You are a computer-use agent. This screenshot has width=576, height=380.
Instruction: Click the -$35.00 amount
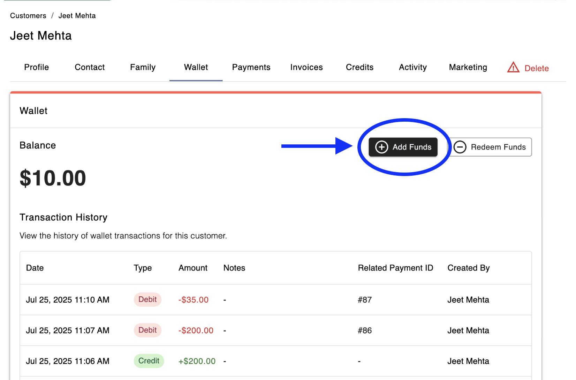click(194, 300)
